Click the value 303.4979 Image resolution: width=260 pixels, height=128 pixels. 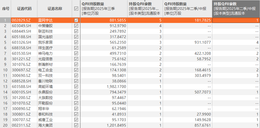click(x=203, y=75)
